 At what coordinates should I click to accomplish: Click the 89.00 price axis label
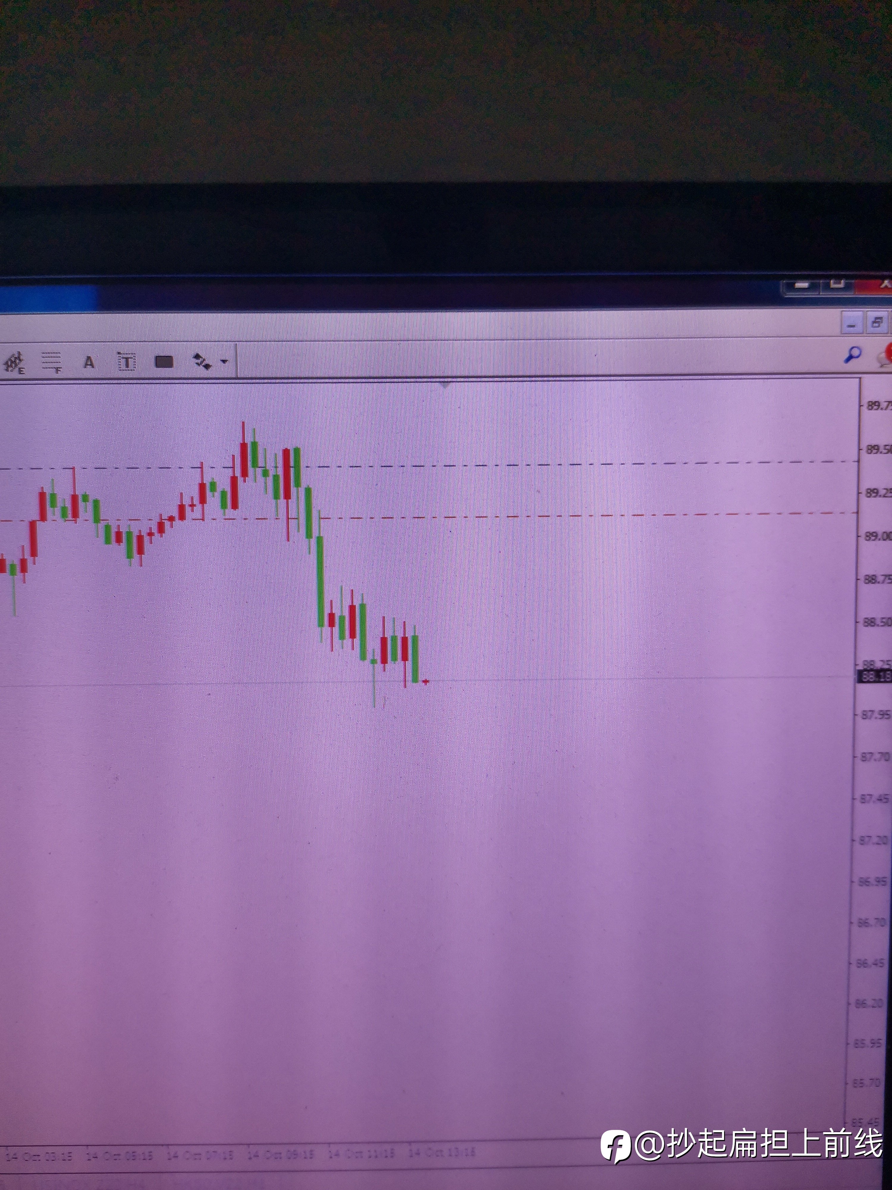click(x=877, y=536)
